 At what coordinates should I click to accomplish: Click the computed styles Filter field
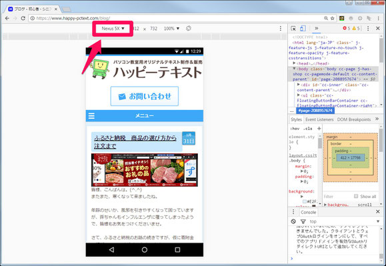pyautogui.click(x=337, y=197)
